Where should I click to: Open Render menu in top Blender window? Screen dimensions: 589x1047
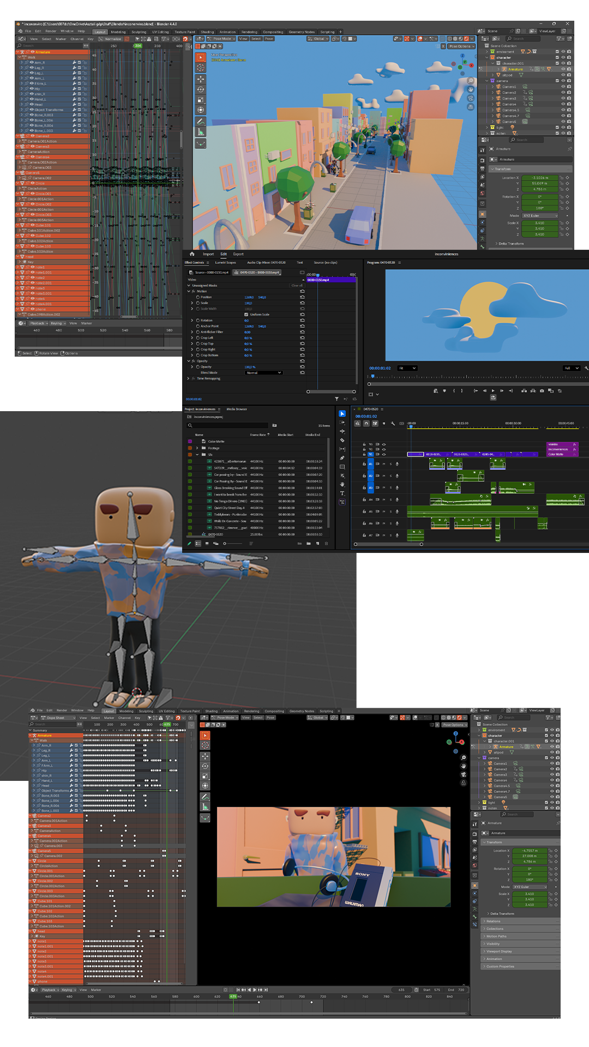pos(51,31)
